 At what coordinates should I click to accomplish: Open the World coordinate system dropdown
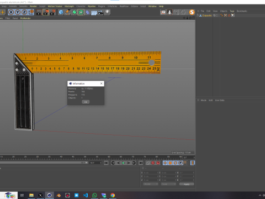[x=151, y=184]
